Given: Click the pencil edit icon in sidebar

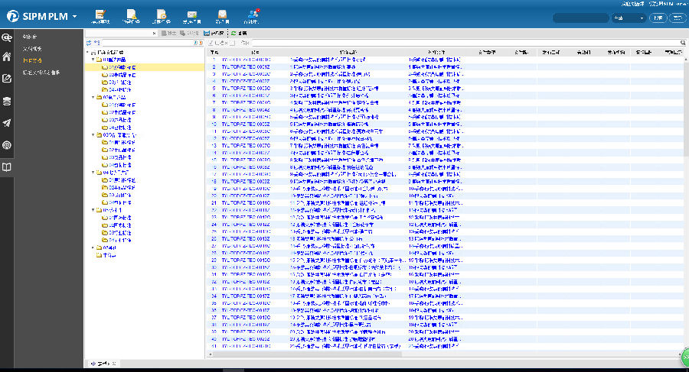Looking at the screenshot, I should pyautogui.click(x=7, y=79).
